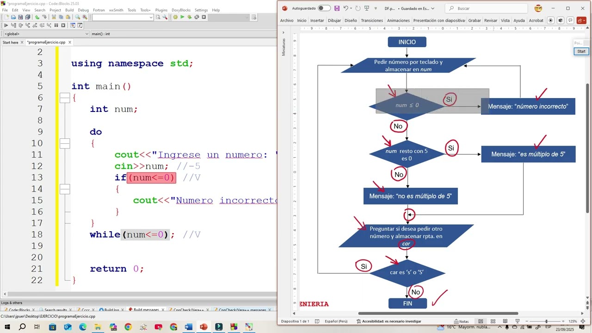The width and height of the screenshot is (592, 333).
Task: Open Settings menu in Code::Blocks
Action: tap(201, 10)
